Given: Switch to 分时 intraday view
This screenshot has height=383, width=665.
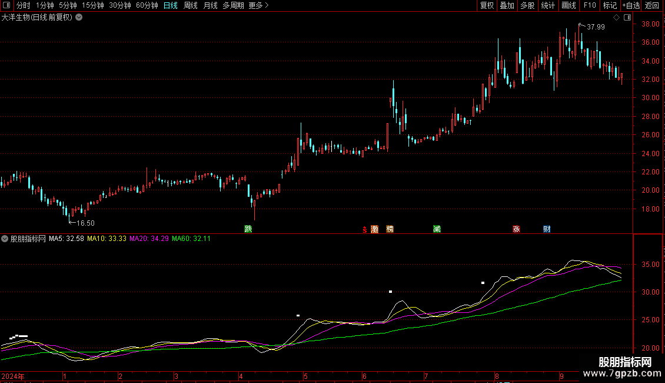Looking at the screenshot, I should click(x=23, y=5).
